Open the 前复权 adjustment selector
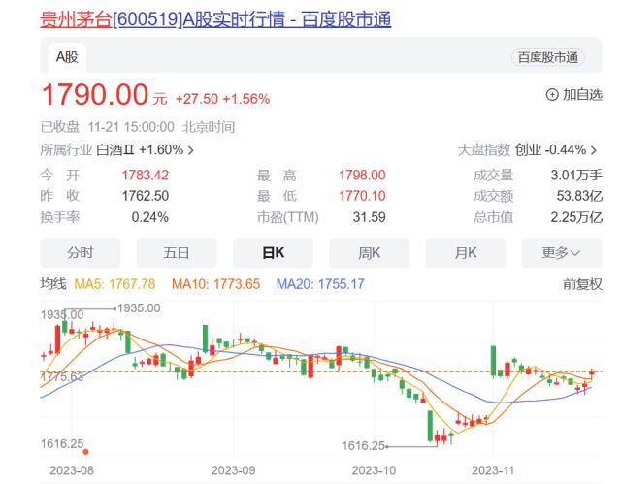621x484 pixels. click(582, 284)
